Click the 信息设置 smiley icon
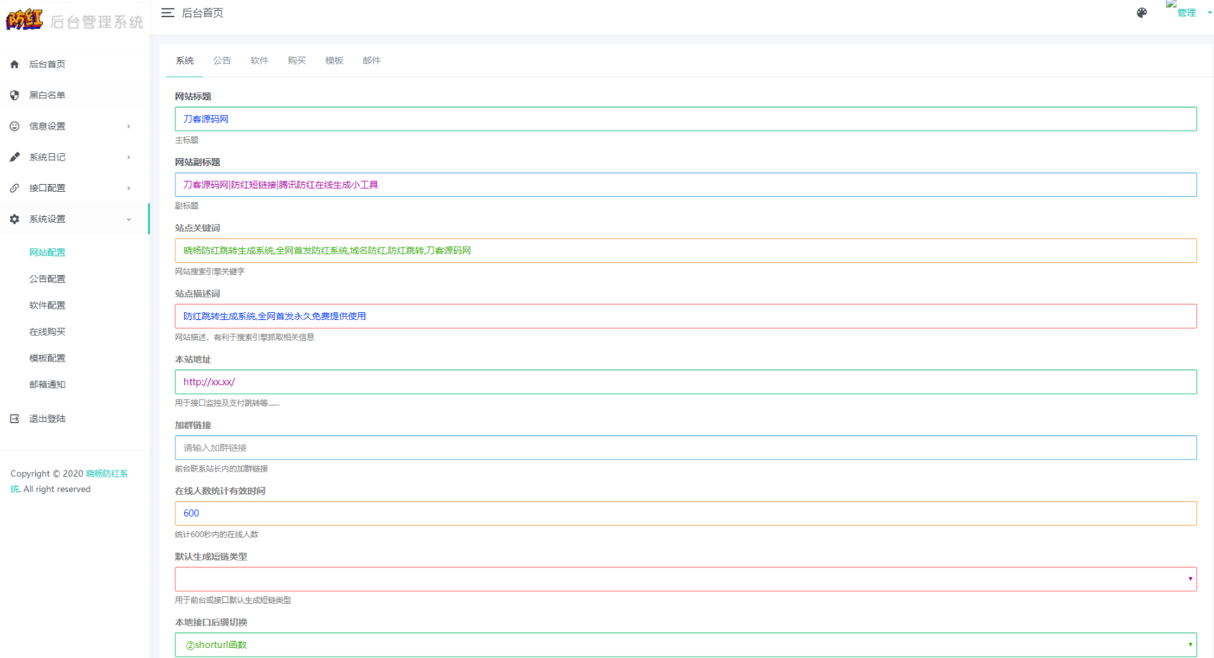The height and width of the screenshot is (658, 1214). (14, 126)
